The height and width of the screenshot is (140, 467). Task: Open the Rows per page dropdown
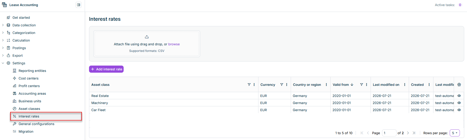coord(455,133)
